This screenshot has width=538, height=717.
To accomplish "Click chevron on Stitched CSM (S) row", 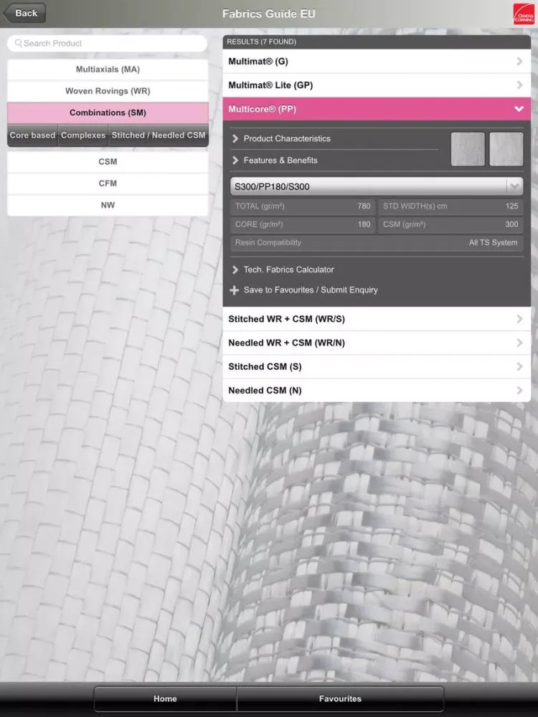I will [x=519, y=366].
